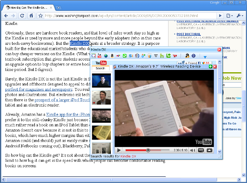Image resolution: width=247 pixels, height=183 pixels.
Task: Choose the red-blue logo icon after Amazon 'a'
Action: 118,56
